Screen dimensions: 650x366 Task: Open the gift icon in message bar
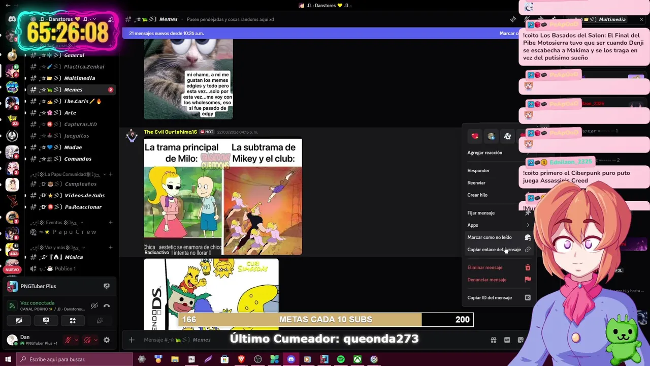point(493,340)
